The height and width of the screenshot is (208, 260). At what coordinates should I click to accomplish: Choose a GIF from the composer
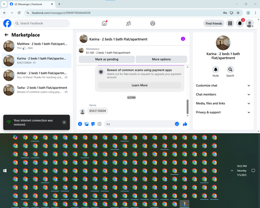pyautogui.click(x=99, y=124)
